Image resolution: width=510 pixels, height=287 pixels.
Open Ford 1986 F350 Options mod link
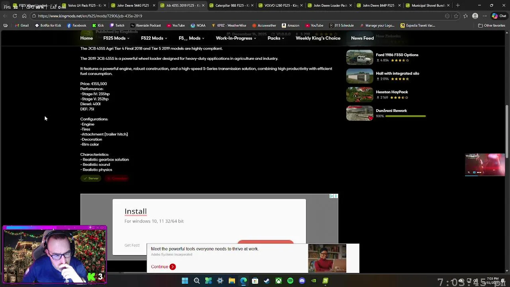tap(397, 55)
